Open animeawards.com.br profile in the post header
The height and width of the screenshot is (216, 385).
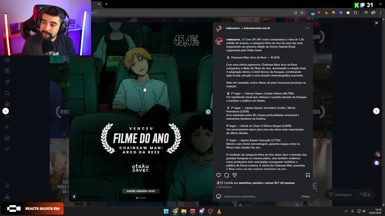[257, 28]
